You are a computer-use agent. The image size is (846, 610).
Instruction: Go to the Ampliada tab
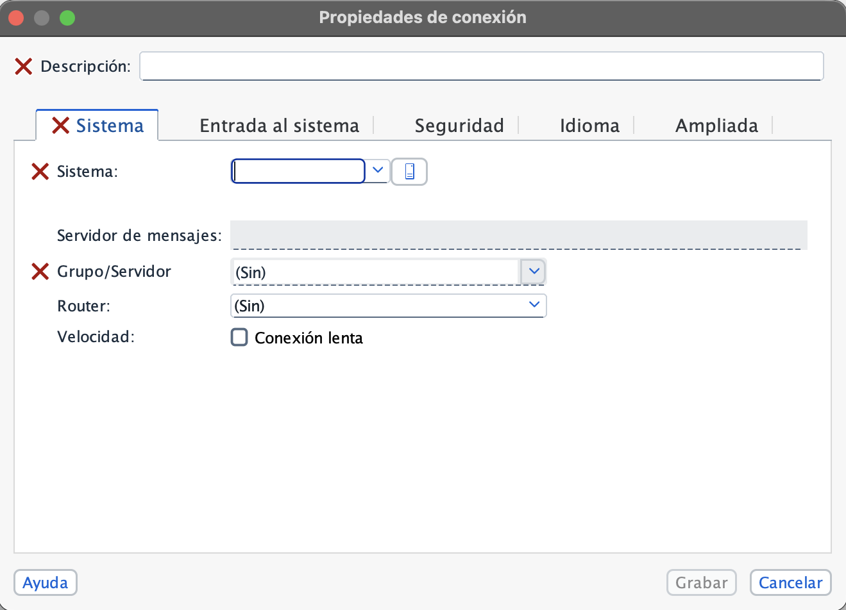[x=716, y=126]
